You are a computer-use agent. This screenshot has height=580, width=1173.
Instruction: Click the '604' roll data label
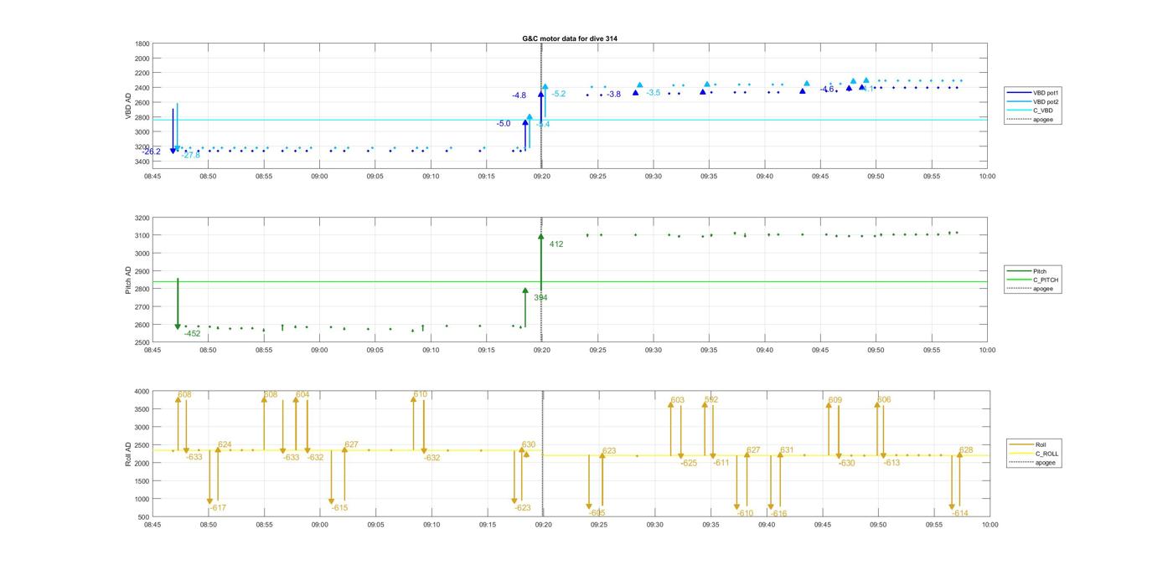[x=302, y=394]
